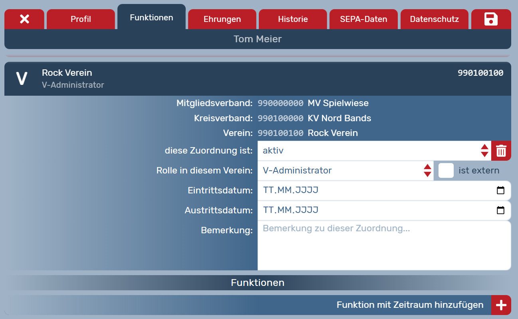518x319 pixels.
Task: Switch to the Profil tab
Action: (x=81, y=19)
